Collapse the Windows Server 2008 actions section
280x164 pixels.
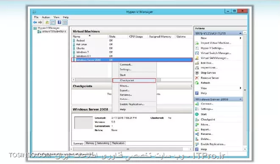tap(240, 99)
